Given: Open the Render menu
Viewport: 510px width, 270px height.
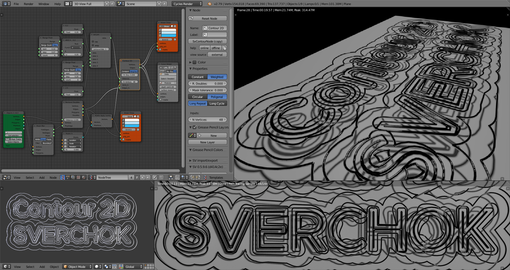Looking at the screenshot, I should pos(28,4).
